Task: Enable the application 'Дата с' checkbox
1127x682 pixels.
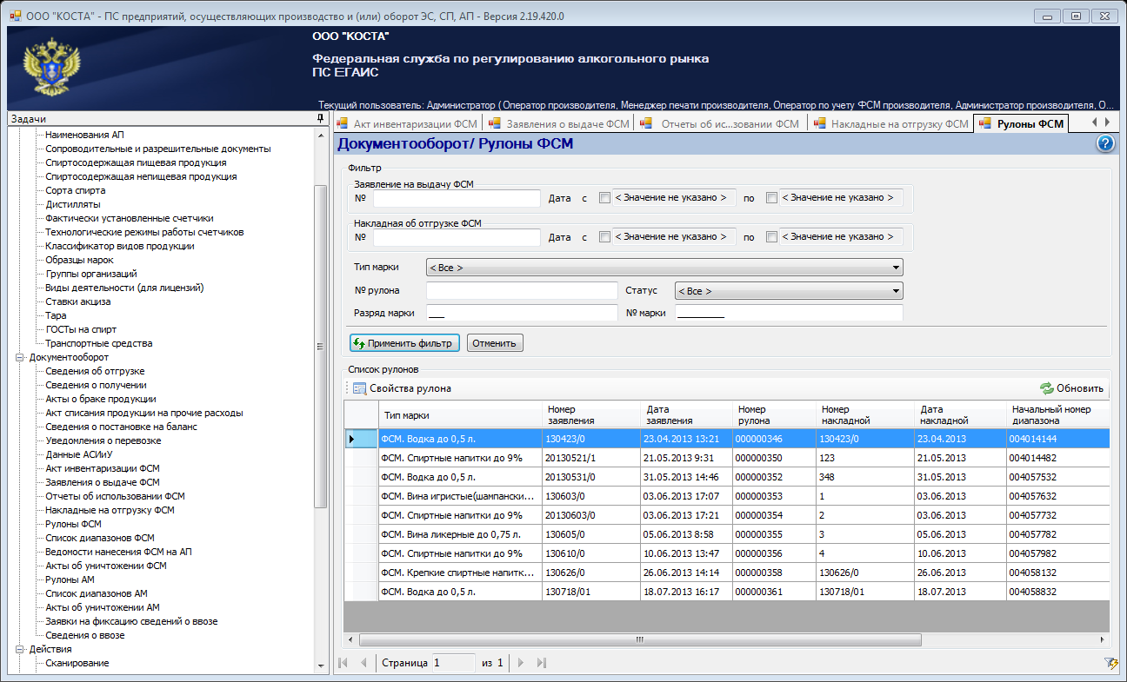Action: click(x=604, y=198)
